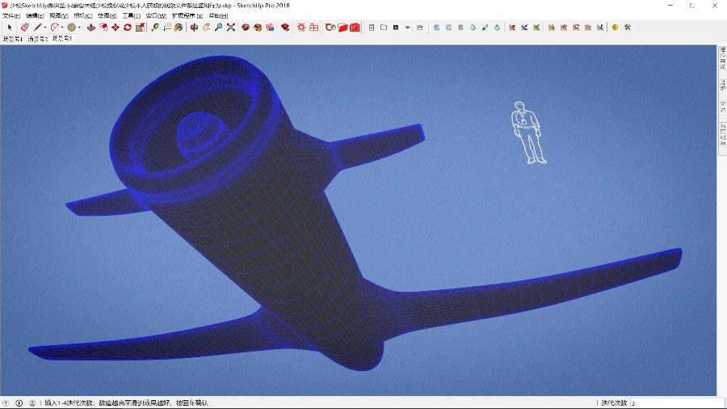Click the red folder plugin icon
This screenshot has height=409, width=727.
(342, 27)
